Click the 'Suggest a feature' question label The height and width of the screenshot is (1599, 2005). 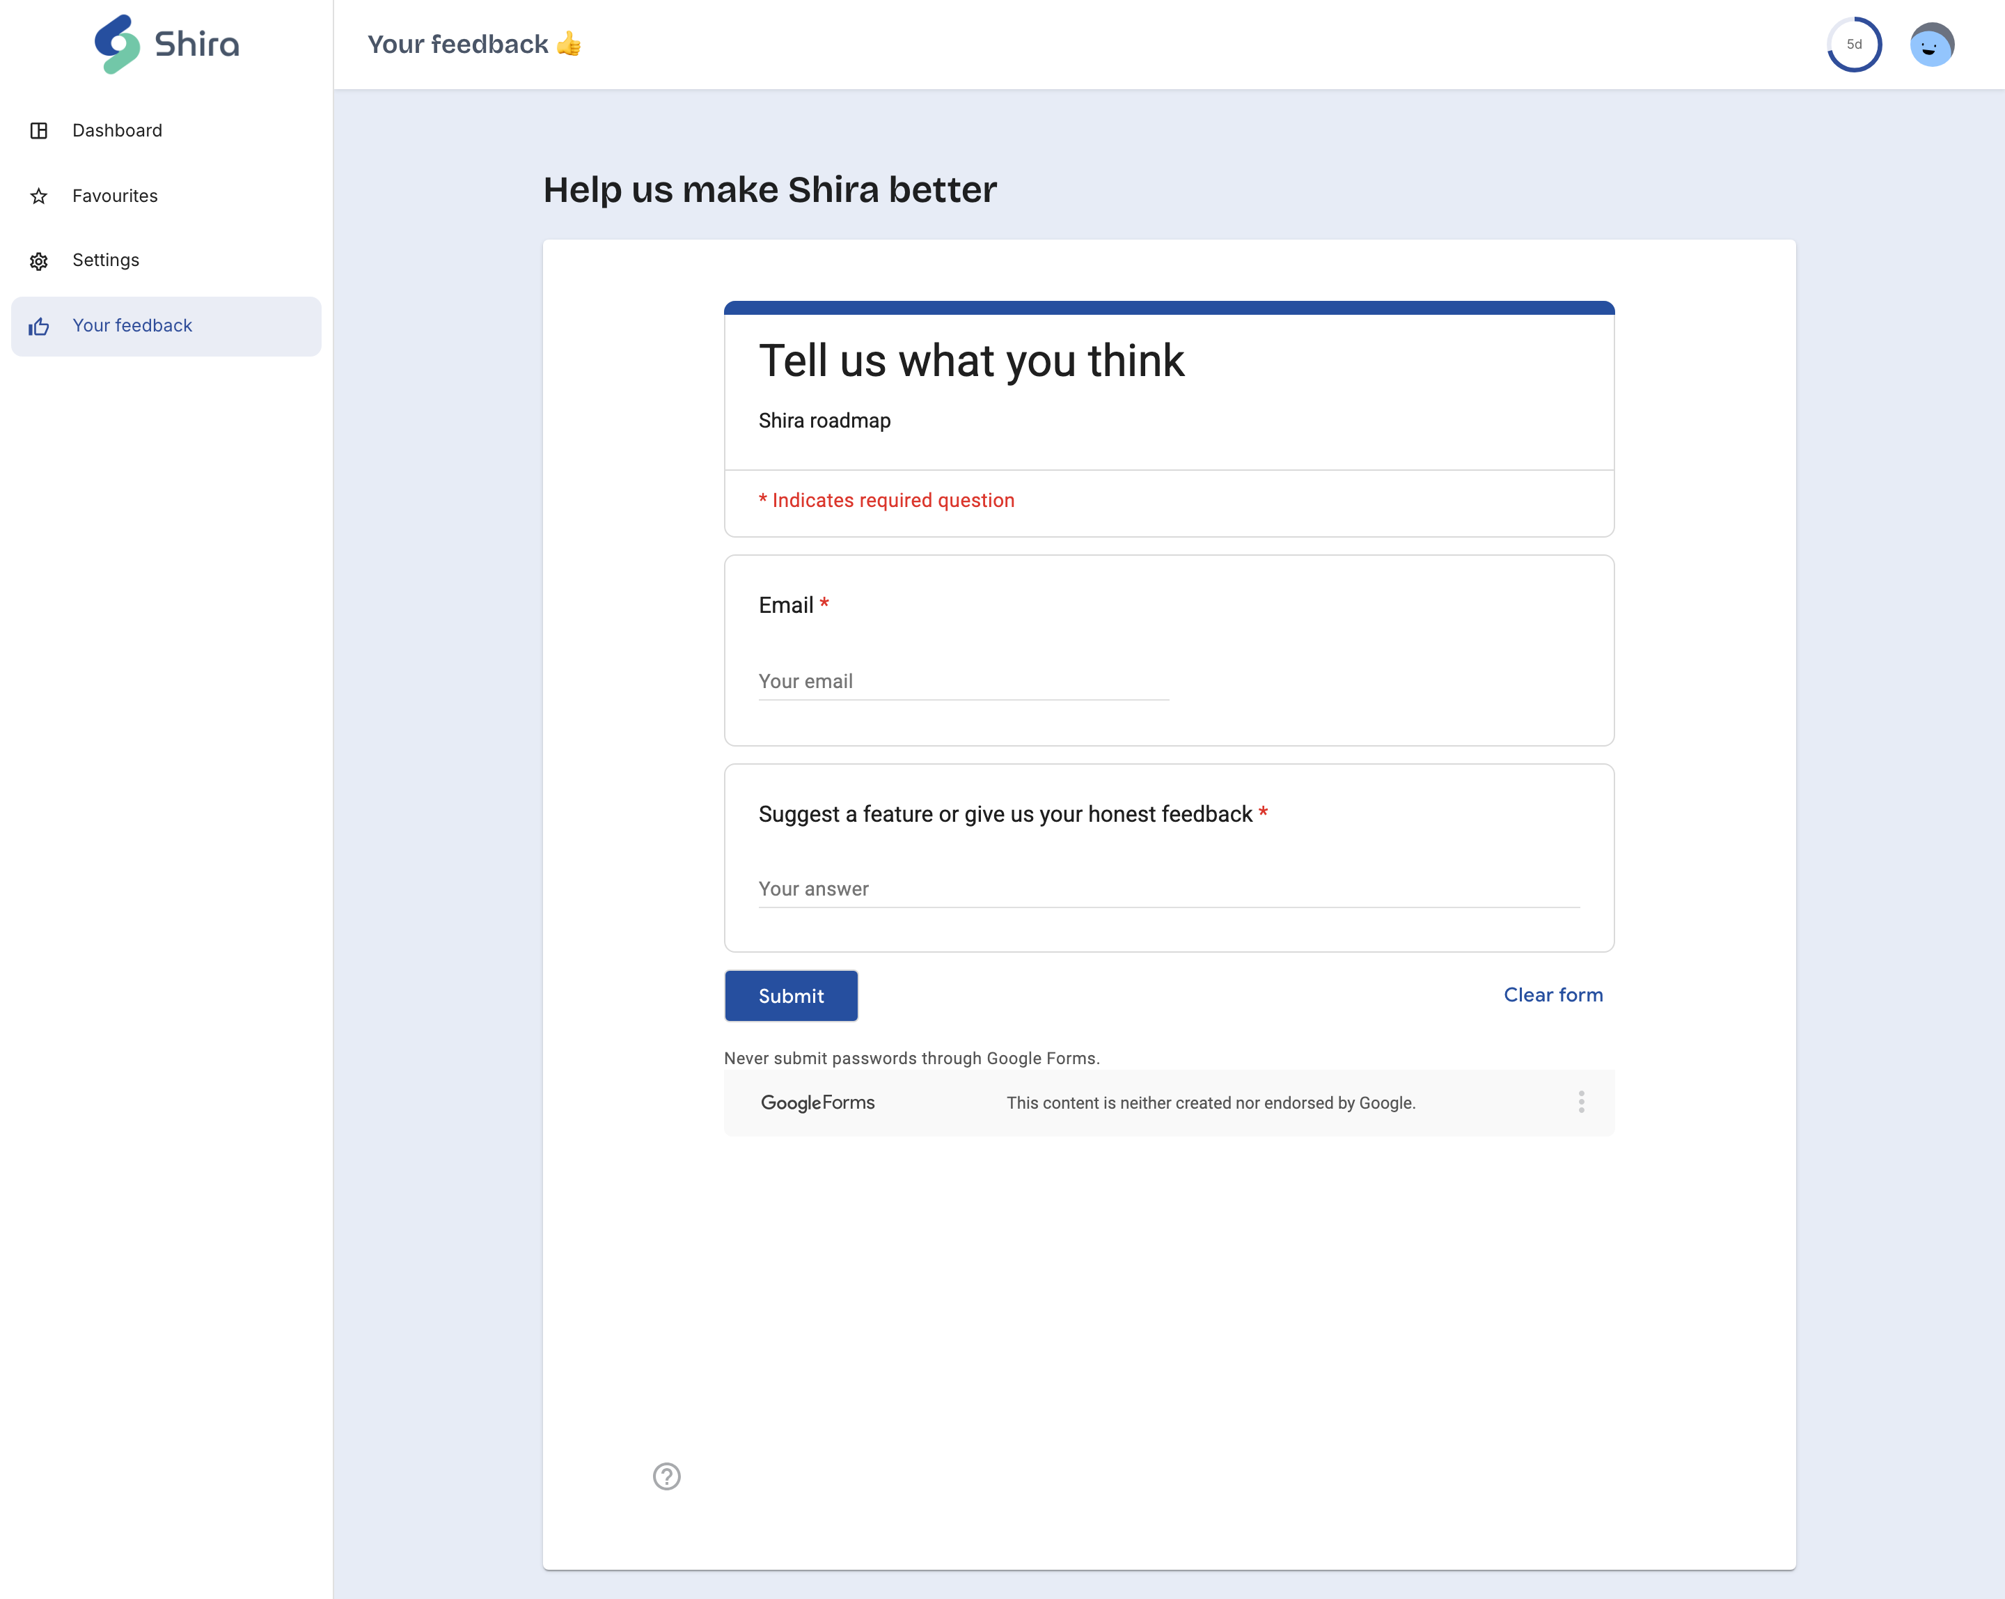(x=1013, y=815)
